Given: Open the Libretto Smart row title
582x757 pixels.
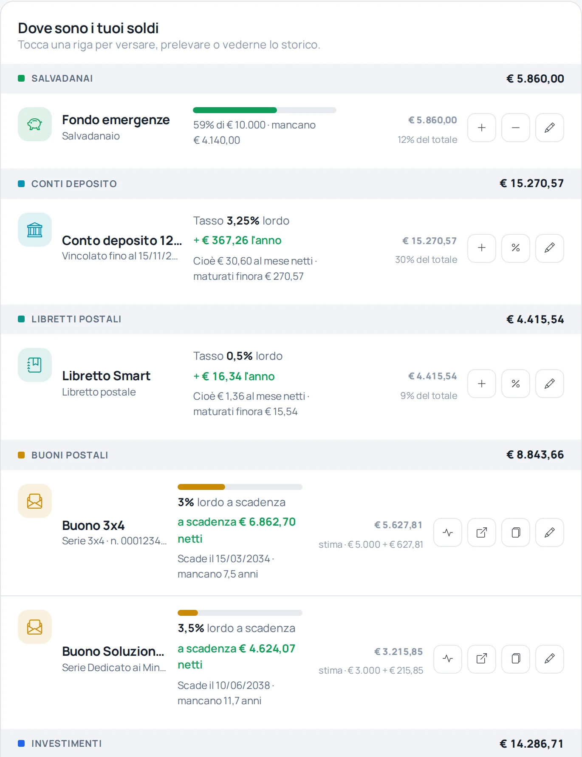Looking at the screenshot, I should click(106, 376).
